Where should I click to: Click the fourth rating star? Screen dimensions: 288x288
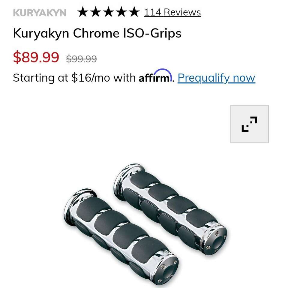[x=121, y=12]
